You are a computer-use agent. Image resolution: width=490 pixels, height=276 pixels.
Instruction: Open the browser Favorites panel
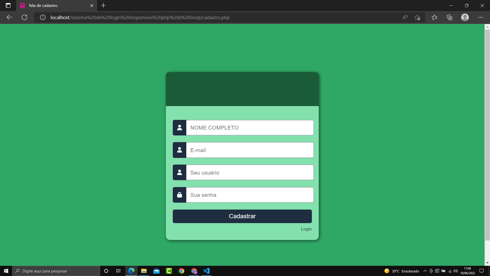[434, 17]
